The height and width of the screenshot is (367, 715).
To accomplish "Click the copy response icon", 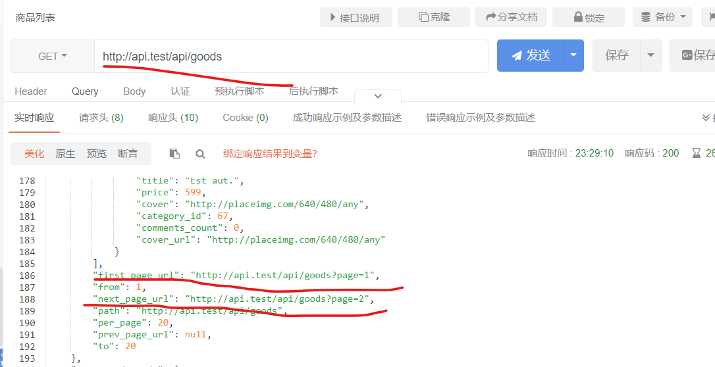I will point(174,154).
